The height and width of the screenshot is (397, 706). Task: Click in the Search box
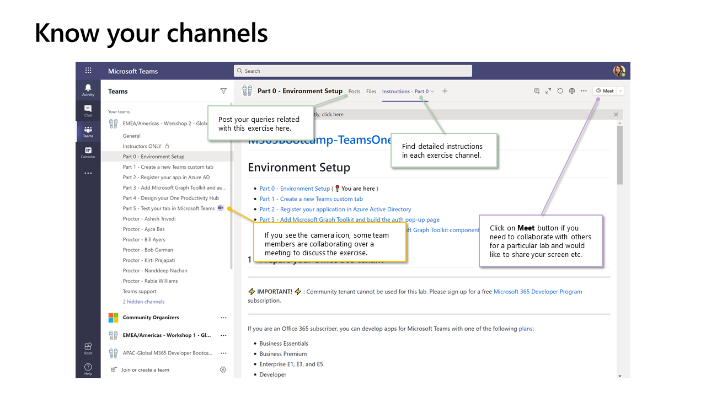pyautogui.click(x=353, y=71)
